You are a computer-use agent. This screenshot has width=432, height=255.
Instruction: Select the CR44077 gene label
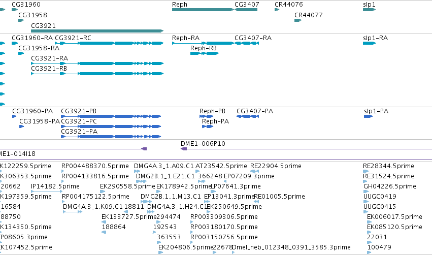pyautogui.click(x=308, y=15)
